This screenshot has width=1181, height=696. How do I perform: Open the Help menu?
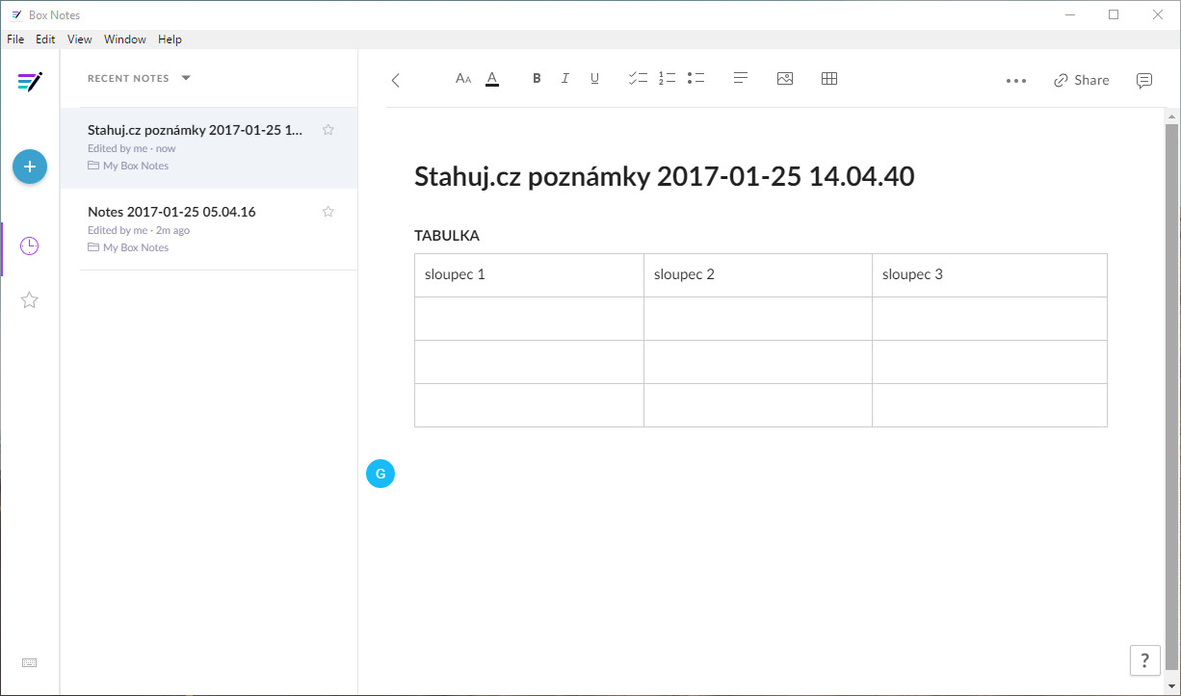click(x=170, y=39)
